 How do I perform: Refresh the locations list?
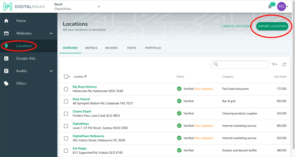[x=284, y=65]
